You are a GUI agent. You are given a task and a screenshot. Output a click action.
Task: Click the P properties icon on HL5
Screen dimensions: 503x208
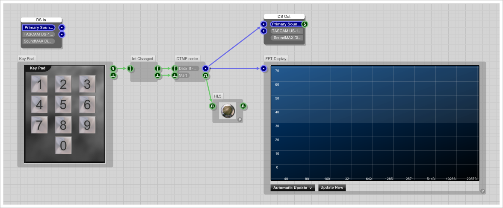pos(240,120)
